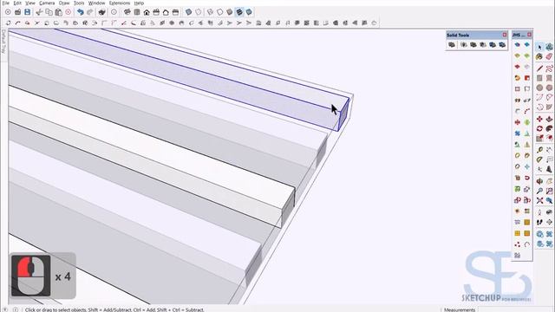The image size is (555, 312).
Task: Select the Freehand squiggle tool
Action: [x=549, y=68]
